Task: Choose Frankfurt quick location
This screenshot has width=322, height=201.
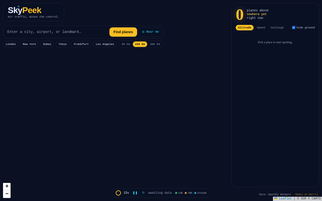Action: (81, 44)
